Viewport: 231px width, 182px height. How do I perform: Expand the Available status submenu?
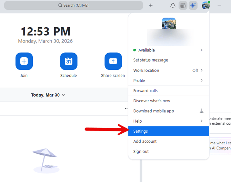click(x=202, y=50)
